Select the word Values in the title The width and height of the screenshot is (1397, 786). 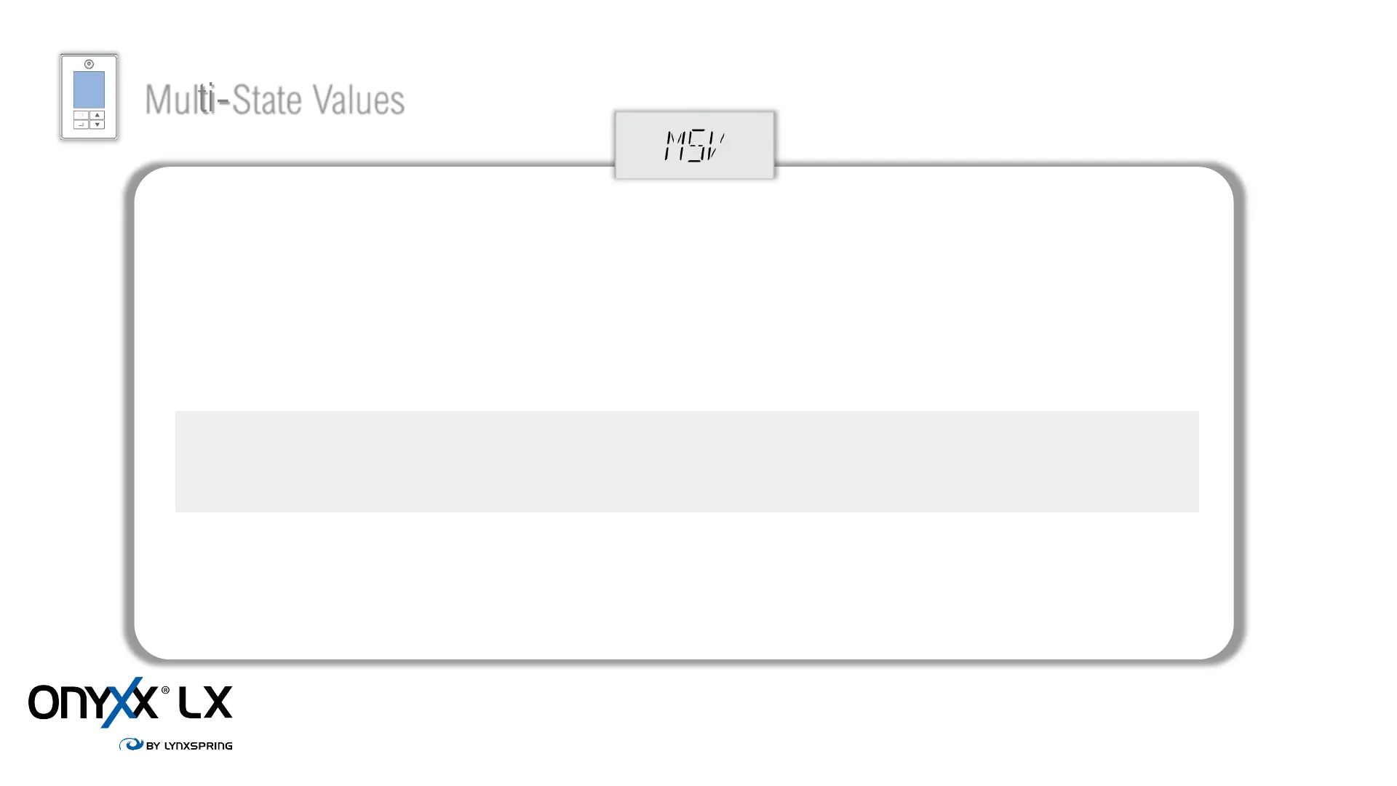[359, 100]
